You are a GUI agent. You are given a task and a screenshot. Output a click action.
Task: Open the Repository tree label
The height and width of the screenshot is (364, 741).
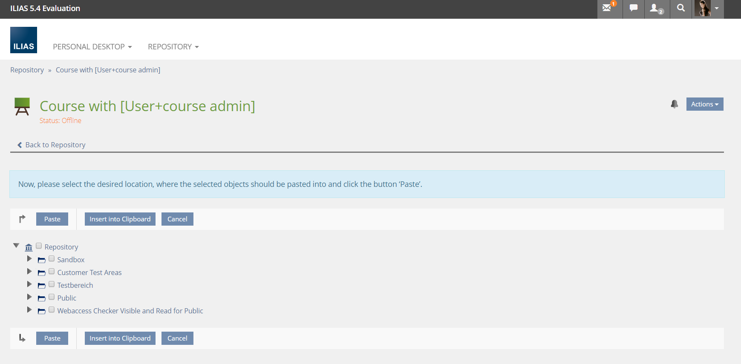point(61,247)
